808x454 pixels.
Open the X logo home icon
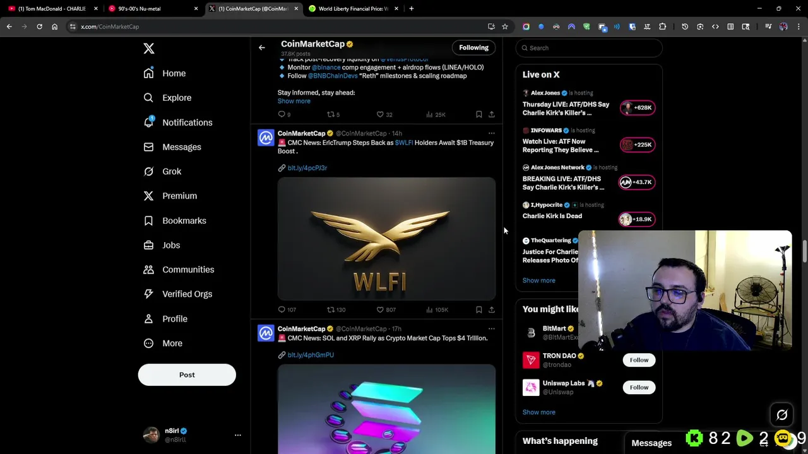coord(148,49)
